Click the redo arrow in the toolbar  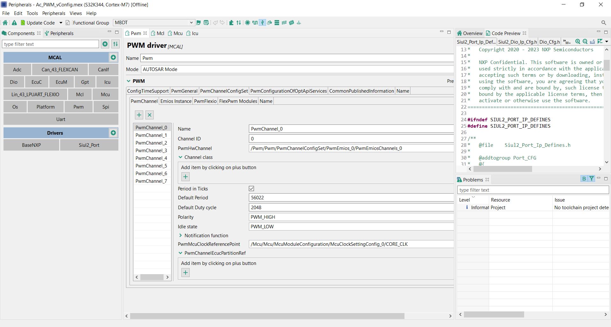click(x=222, y=23)
